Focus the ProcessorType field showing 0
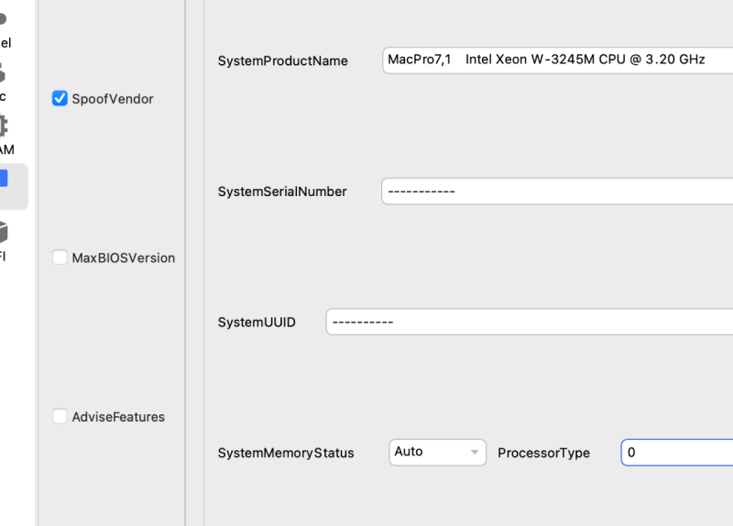This screenshot has width=733, height=526. click(677, 453)
